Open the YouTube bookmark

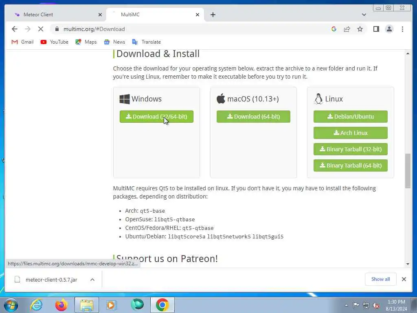click(x=54, y=42)
